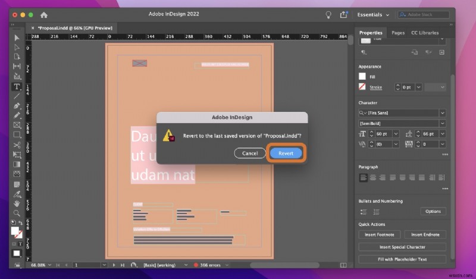Click the toolbar fill color box
This screenshot has height=279, width=476.
click(x=14, y=231)
